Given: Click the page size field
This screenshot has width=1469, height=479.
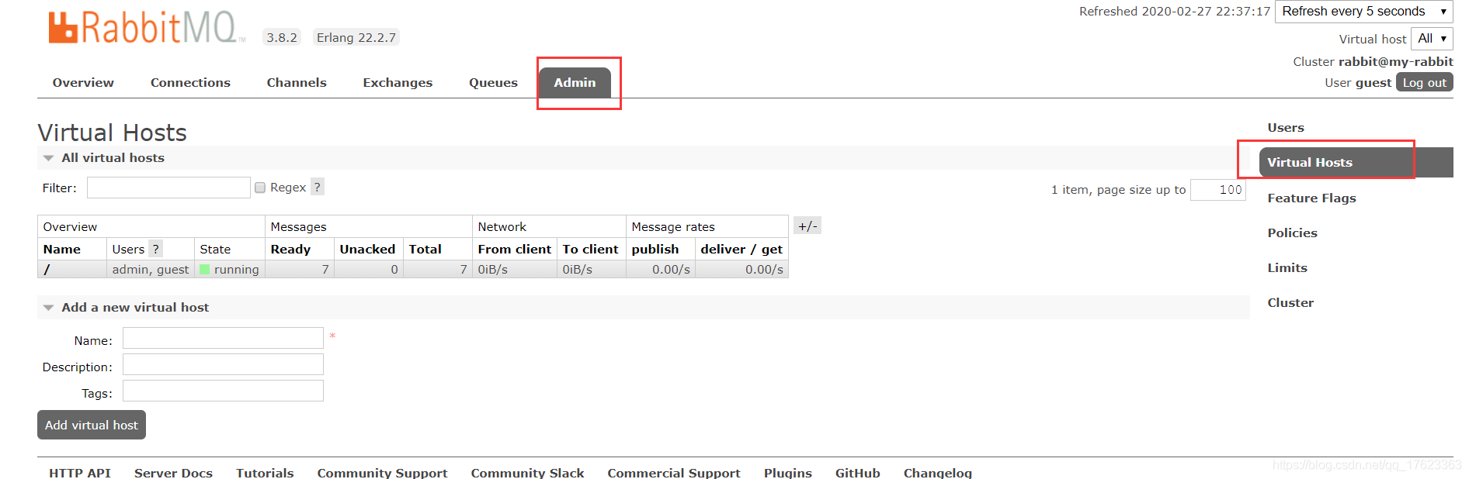Looking at the screenshot, I should pyautogui.click(x=1218, y=190).
